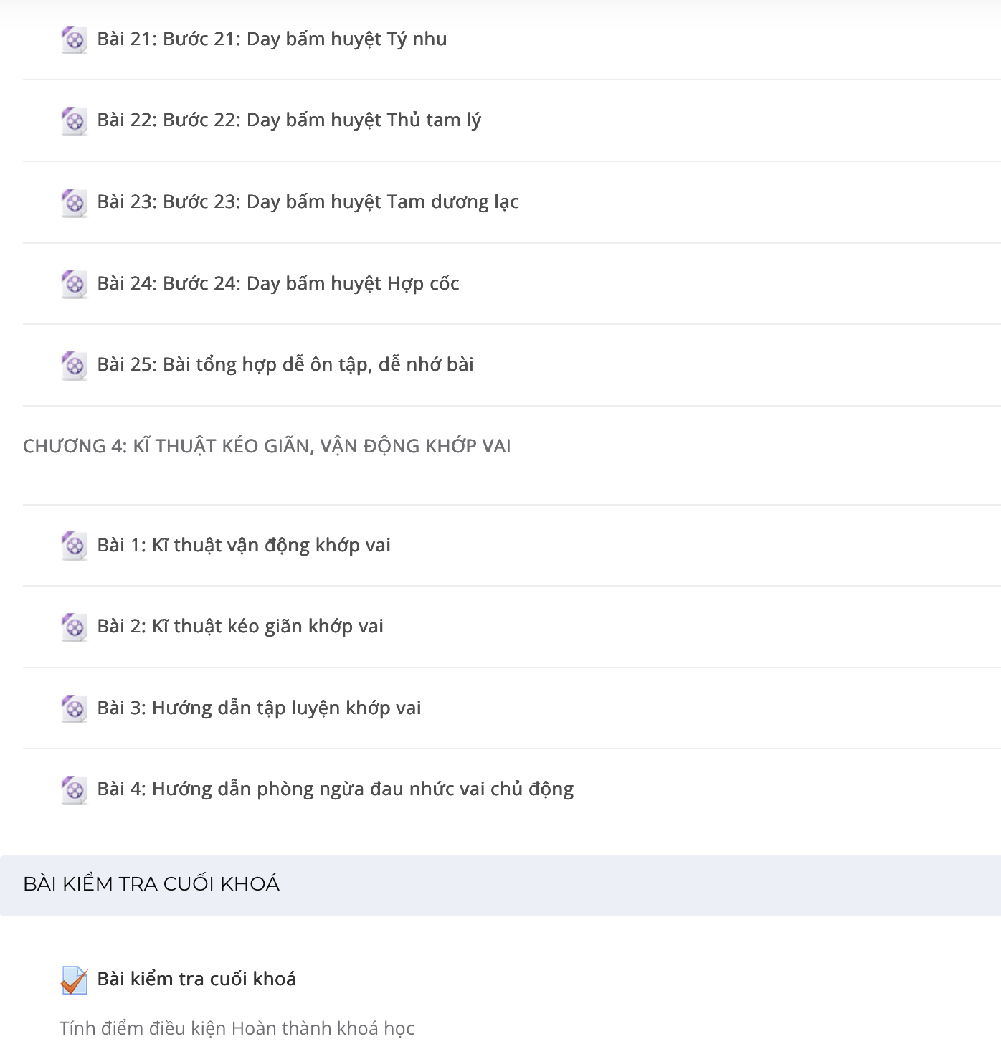Screen dimensions: 1001x1044
Task: Open lesson Bài 22: Day bấm huyệt Thủ tam lý
Action: click(x=289, y=120)
